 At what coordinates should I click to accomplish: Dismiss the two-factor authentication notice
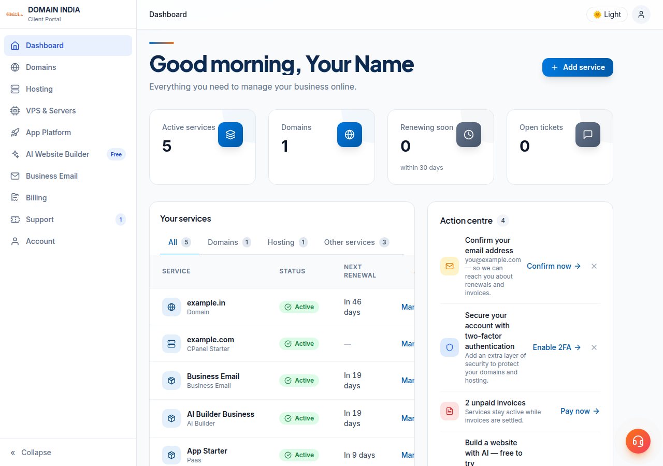tap(594, 347)
